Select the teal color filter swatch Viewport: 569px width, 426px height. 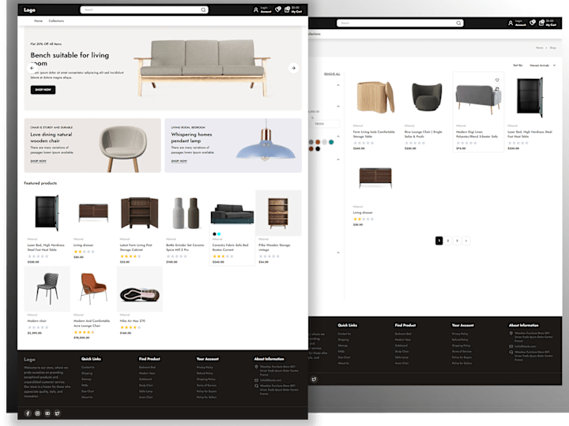coord(331,142)
